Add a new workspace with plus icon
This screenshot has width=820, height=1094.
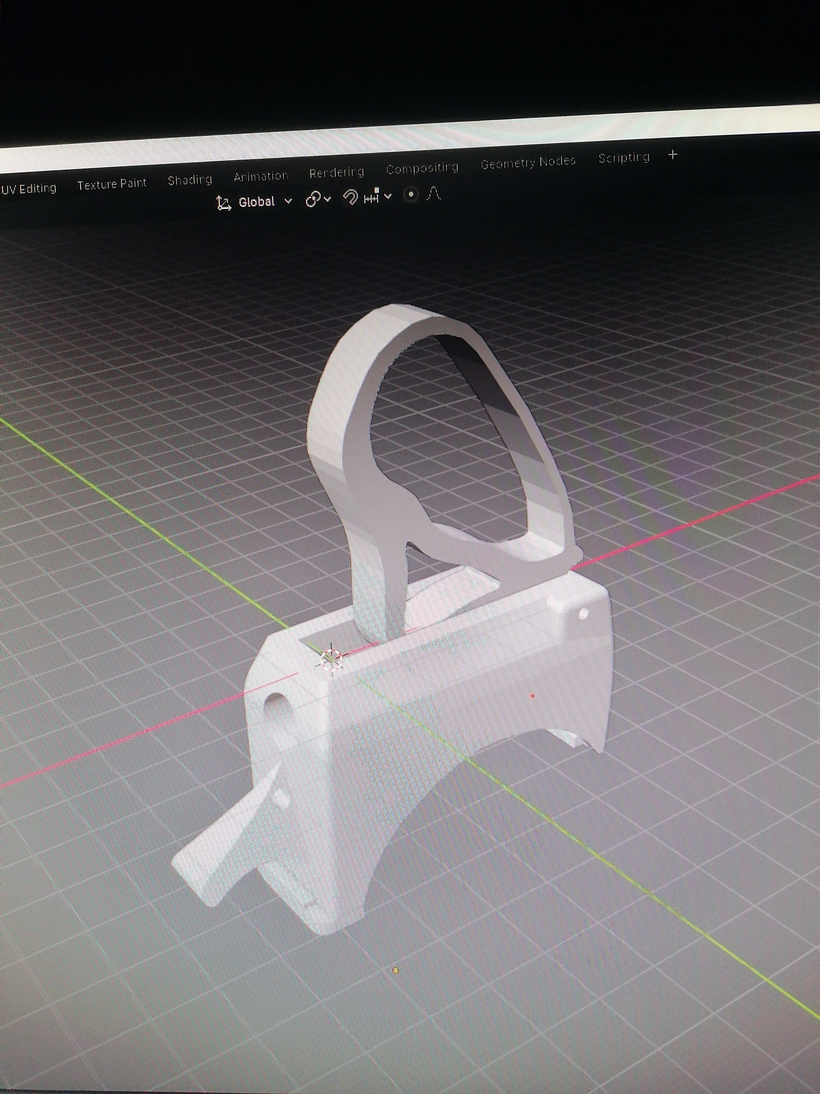click(x=672, y=155)
